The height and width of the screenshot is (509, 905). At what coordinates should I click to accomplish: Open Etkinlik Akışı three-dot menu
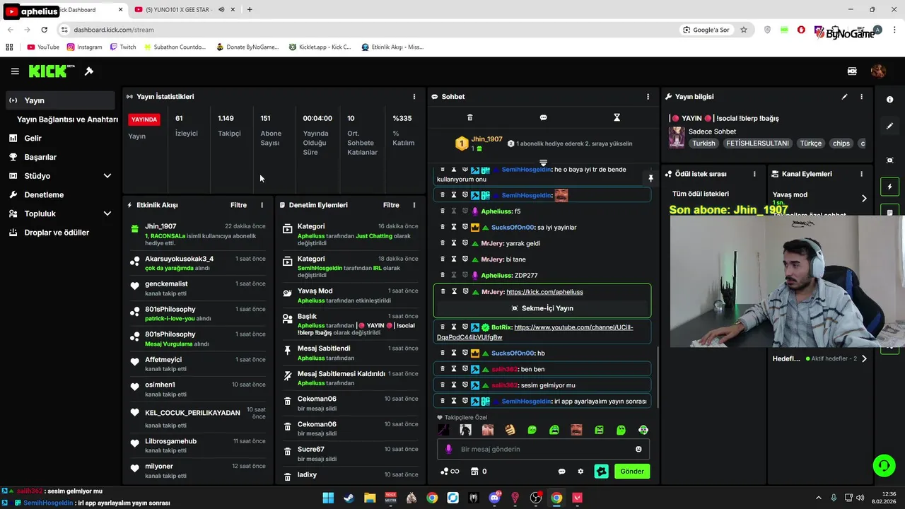point(262,205)
